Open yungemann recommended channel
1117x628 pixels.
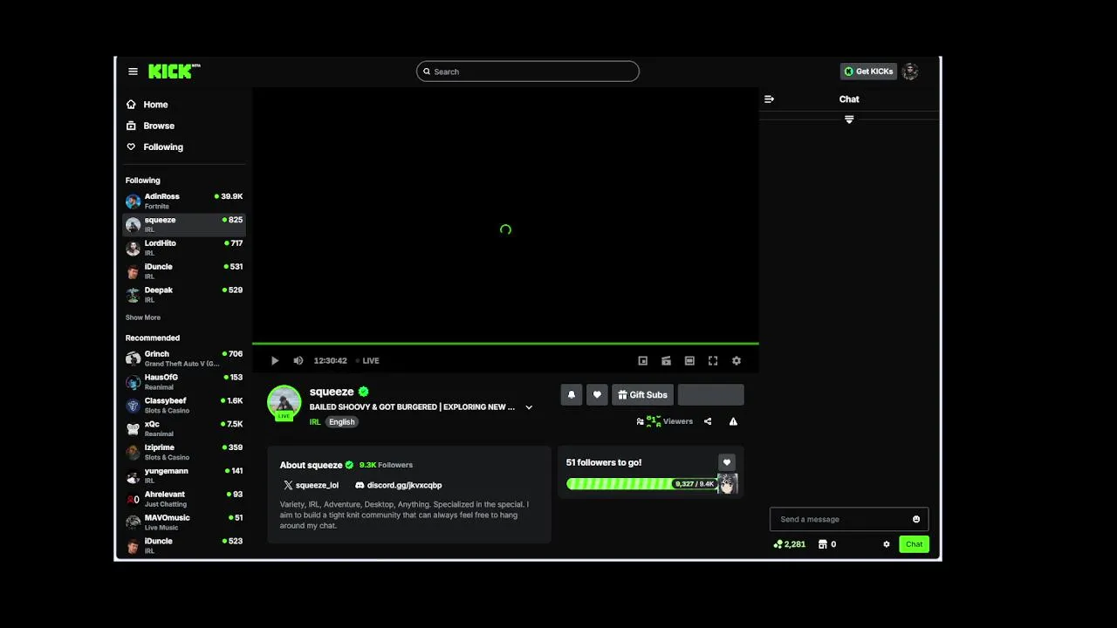pos(184,475)
